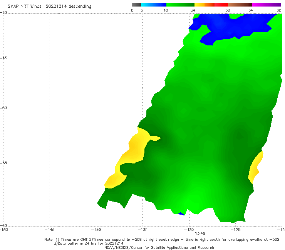Image resolution: width=285 pixels, height=250 pixels.
Task: Click the longitude label '-130'
Action: [189, 230]
